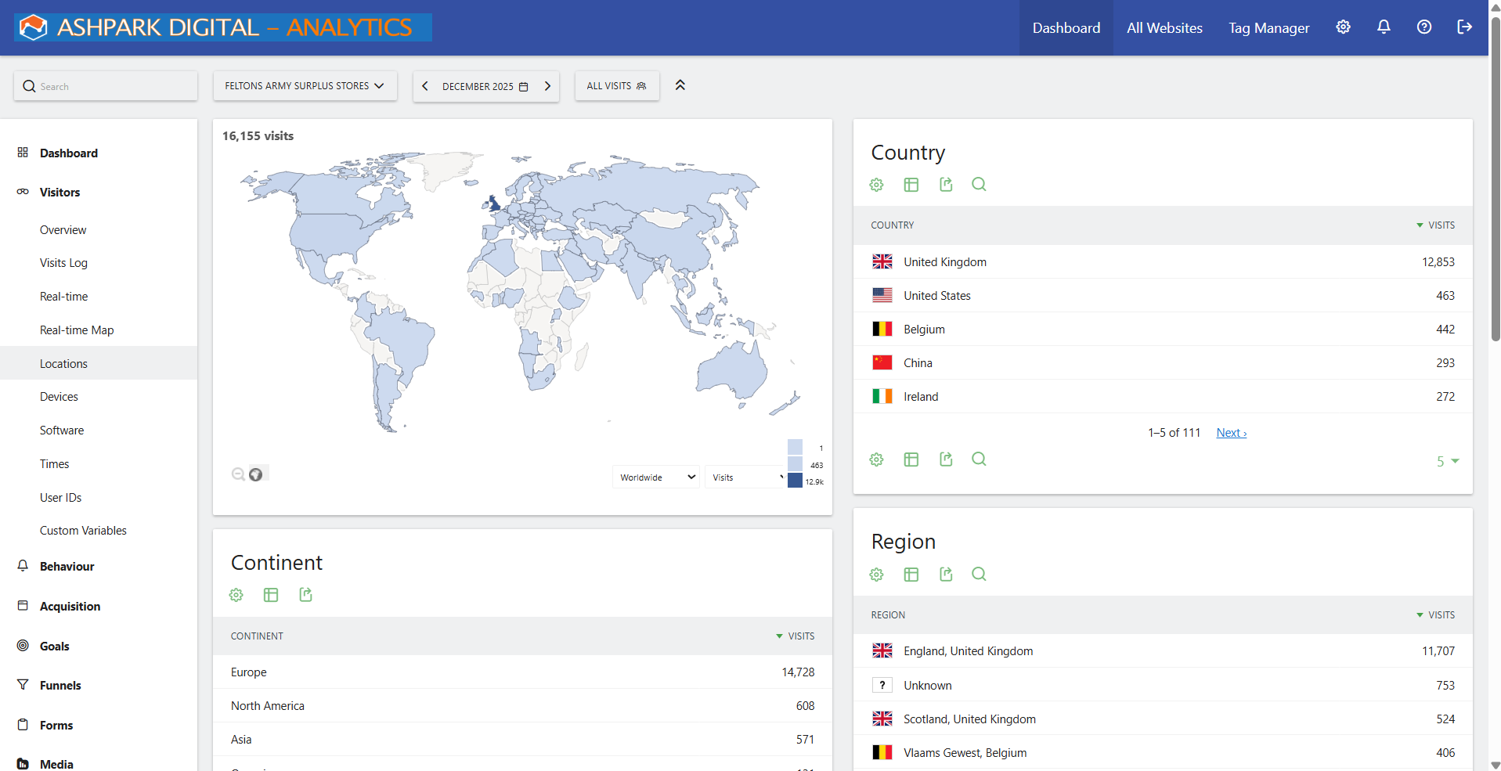Click the sidebar search field
Viewport: 1501px width, 771px height.
106,86
